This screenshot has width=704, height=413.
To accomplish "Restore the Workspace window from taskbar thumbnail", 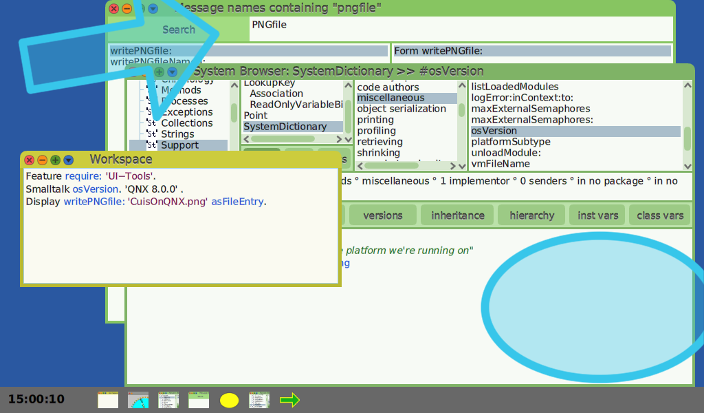I will (x=108, y=400).
